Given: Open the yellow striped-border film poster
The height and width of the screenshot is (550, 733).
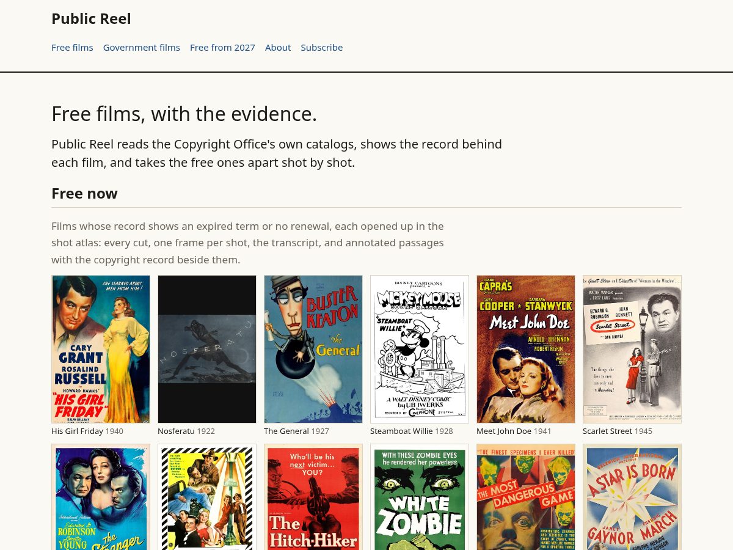Looking at the screenshot, I should (207, 497).
